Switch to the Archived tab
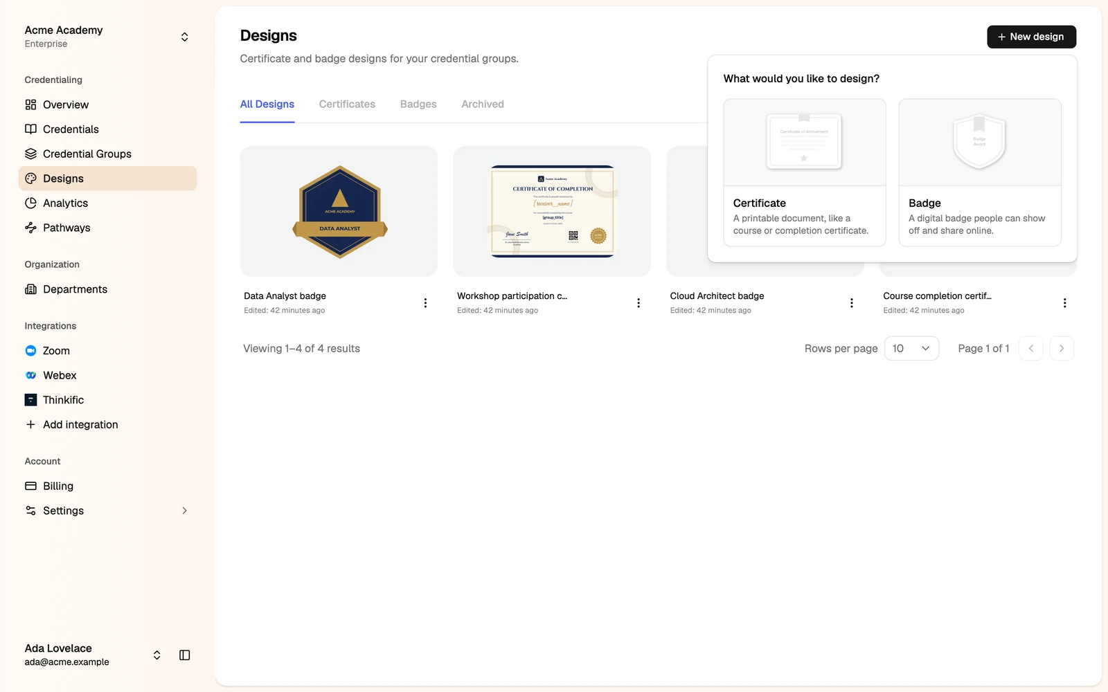 click(x=483, y=104)
